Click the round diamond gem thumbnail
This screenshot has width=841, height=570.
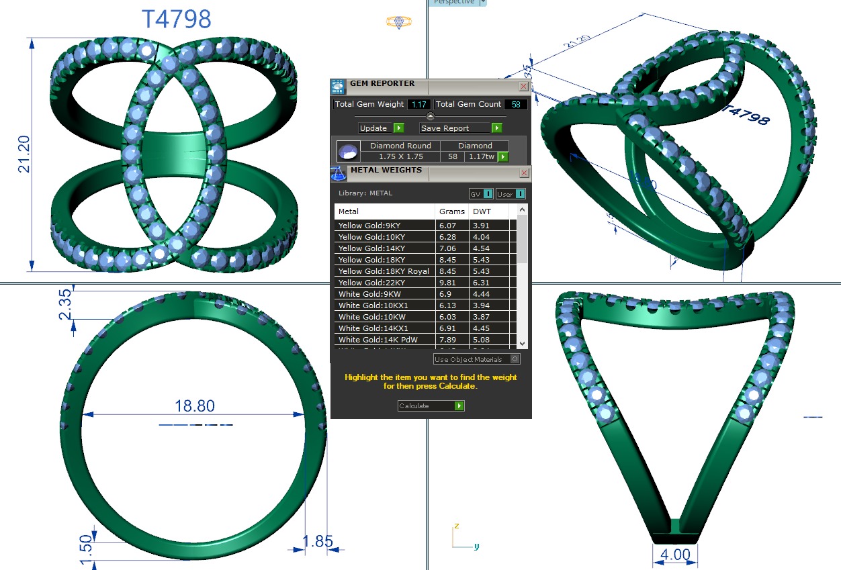348,152
